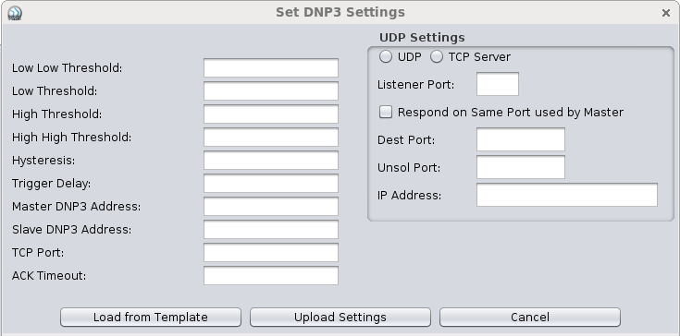Click the Set DNP3 Settings title text
This screenshot has width=680, height=336.
point(340,13)
